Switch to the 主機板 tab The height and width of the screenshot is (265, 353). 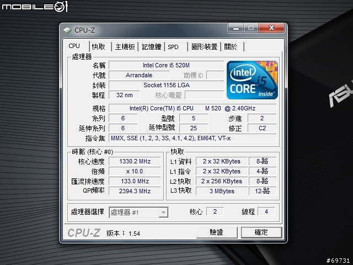pos(125,46)
